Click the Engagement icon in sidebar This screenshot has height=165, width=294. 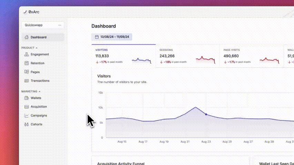pyautogui.click(x=27, y=54)
